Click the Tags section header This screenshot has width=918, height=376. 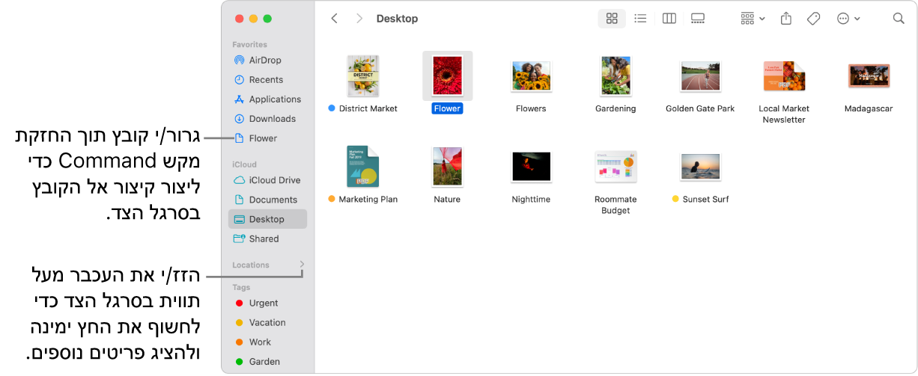(241, 287)
